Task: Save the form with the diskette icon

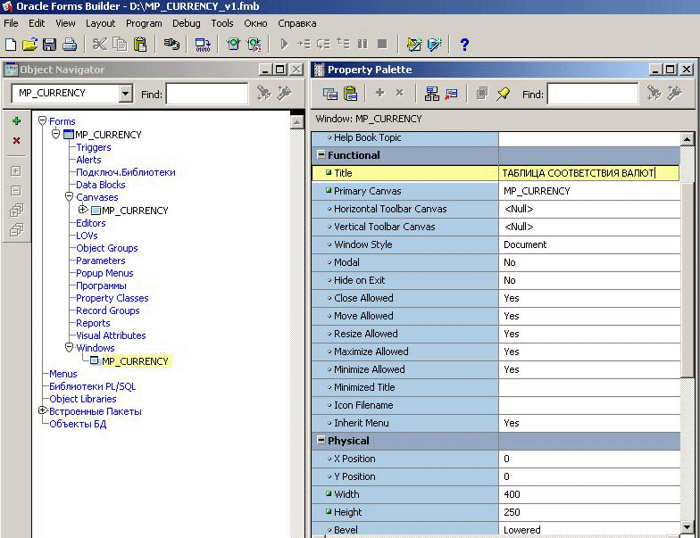Action: tap(50, 45)
